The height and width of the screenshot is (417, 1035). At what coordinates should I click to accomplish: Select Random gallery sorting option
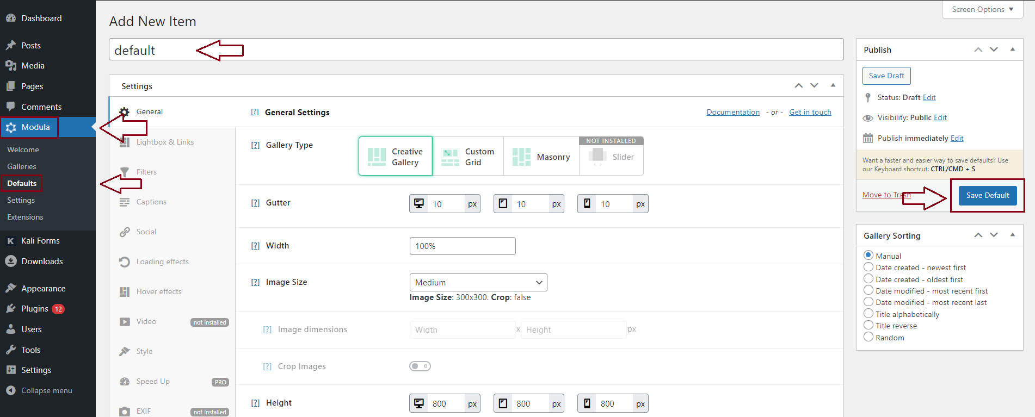pos(868,337)
